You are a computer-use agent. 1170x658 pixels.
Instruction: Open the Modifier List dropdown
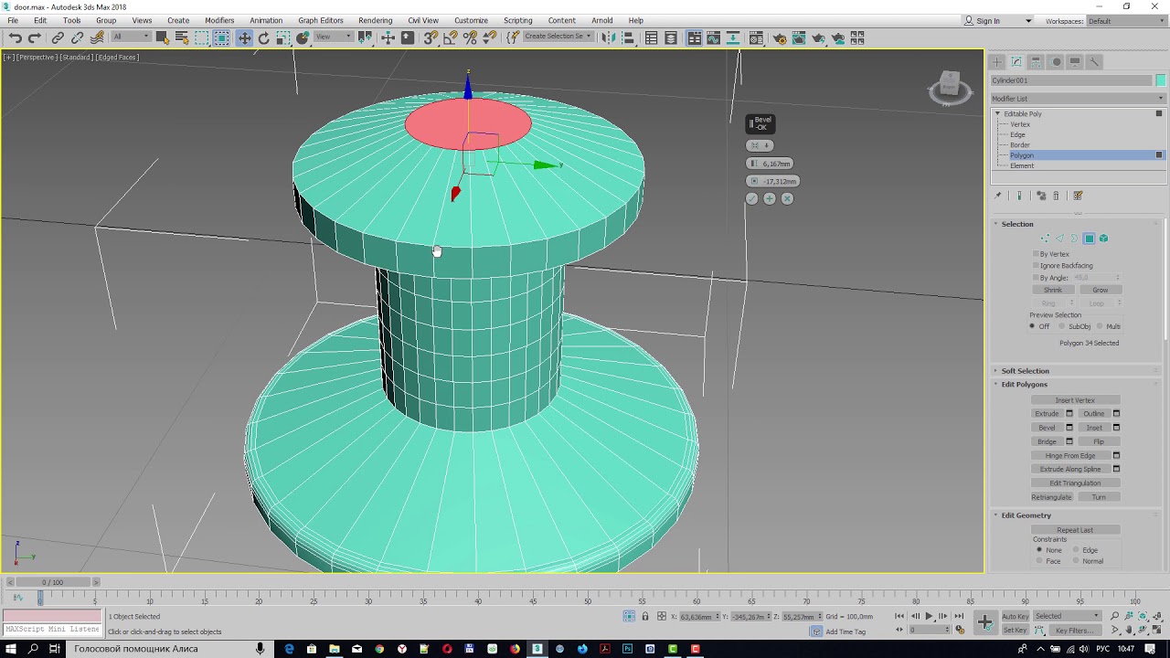point(1078,99)
